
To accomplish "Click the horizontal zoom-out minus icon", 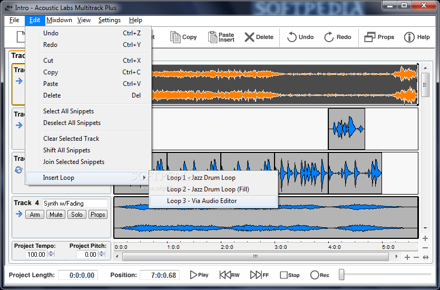I will [x=416, y=257].
